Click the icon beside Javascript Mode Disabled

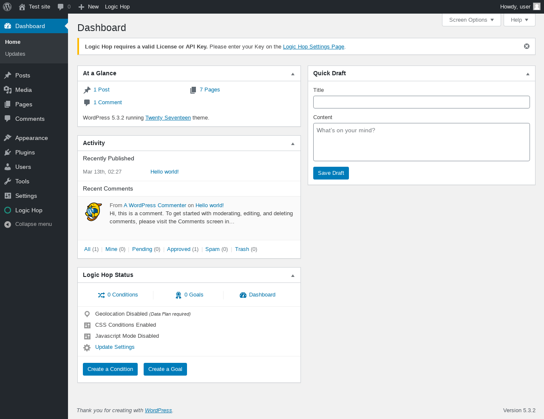(87, 336)
